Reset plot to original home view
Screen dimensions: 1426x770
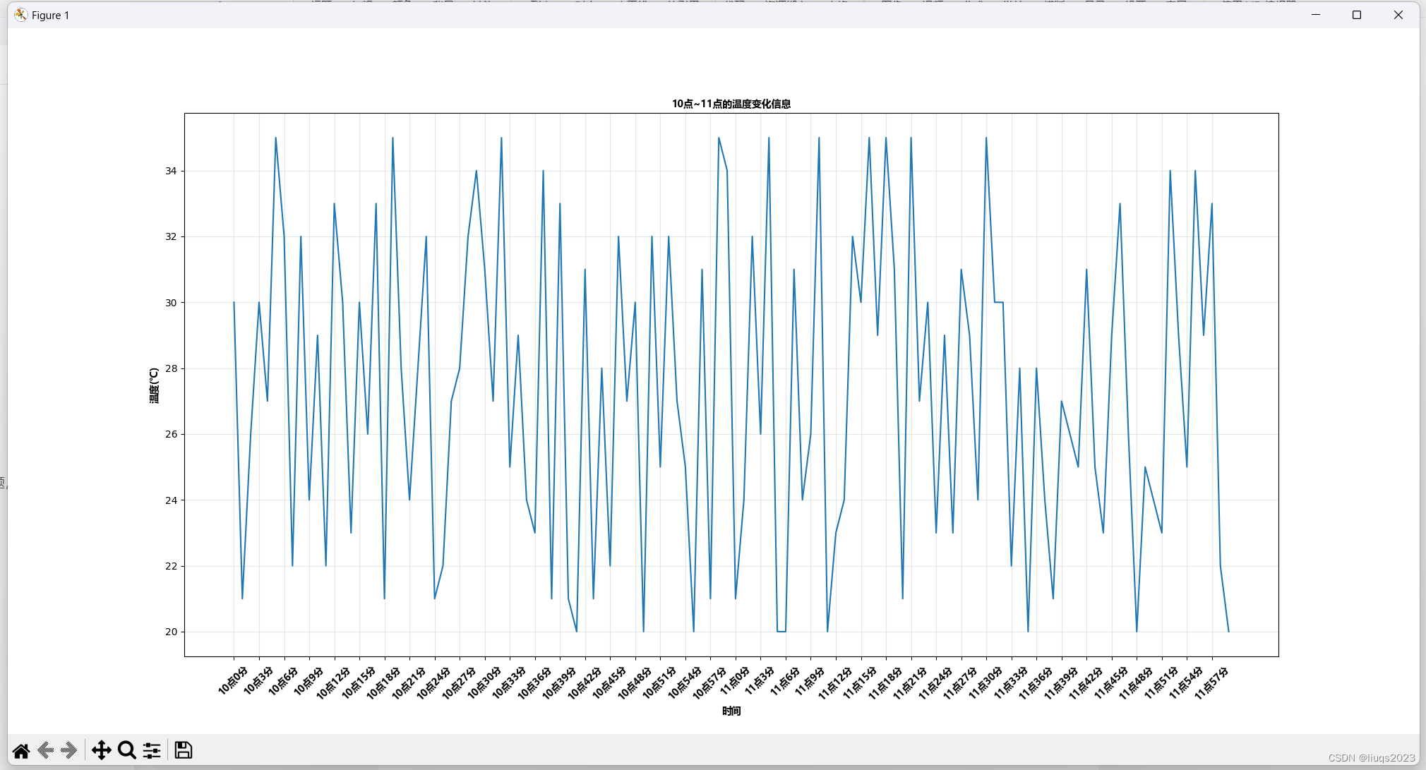[x=21, y=750]
